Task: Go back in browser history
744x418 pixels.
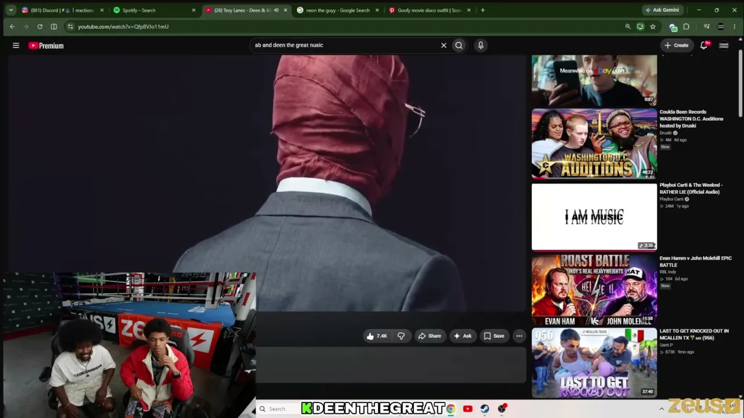Action: point(12,27)
